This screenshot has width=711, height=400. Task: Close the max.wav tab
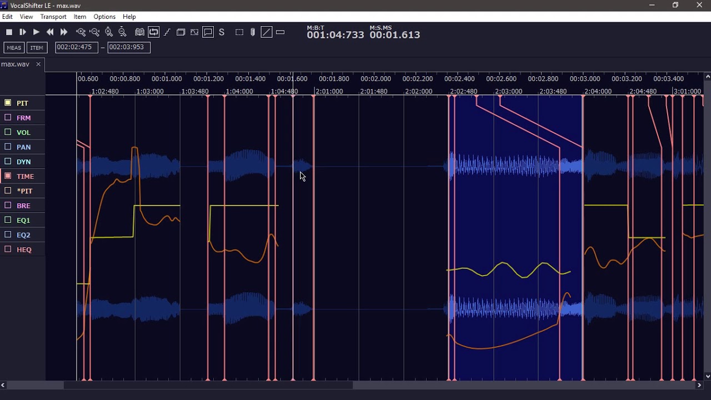pyautogui.click(x=38, y=64)
